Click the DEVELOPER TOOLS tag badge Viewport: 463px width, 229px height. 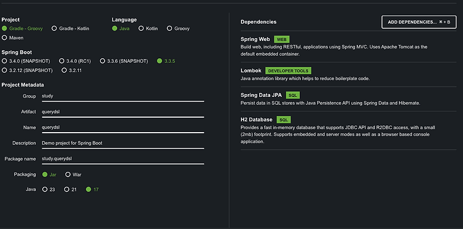click(288, 70)
